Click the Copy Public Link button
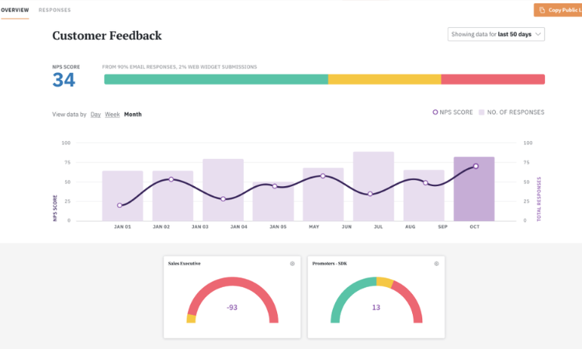The height and width of the screenshot is (349, 582). [x=558, y=10]
